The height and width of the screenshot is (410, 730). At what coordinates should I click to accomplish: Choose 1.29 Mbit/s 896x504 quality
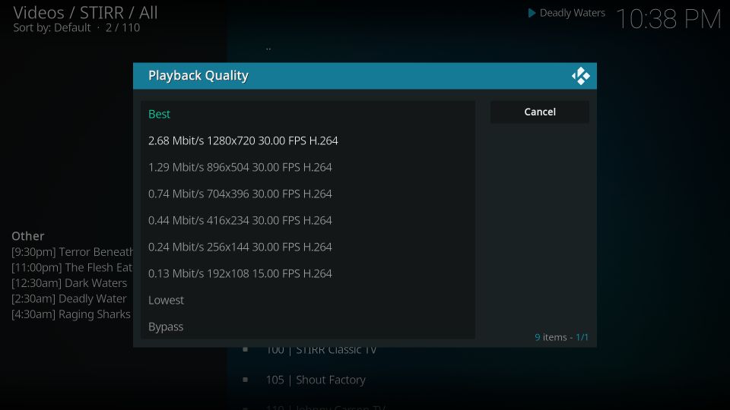coord(308,167)
